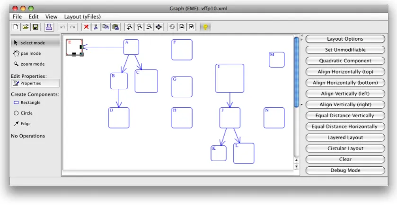Switch to zoom mode

[35, 64]
